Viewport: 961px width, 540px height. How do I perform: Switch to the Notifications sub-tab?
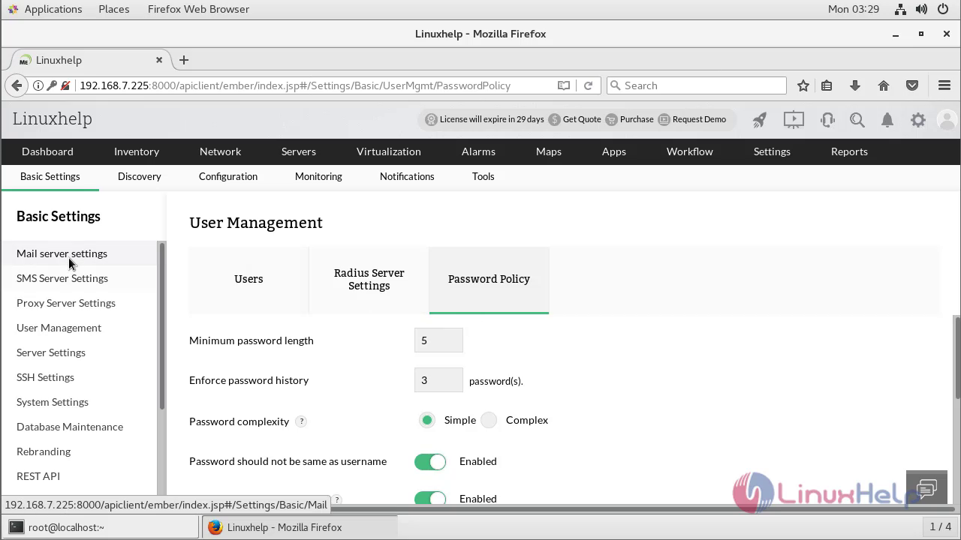(407, 176)
